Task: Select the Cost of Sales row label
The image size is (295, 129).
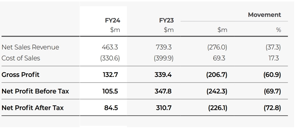Action: 21,58
